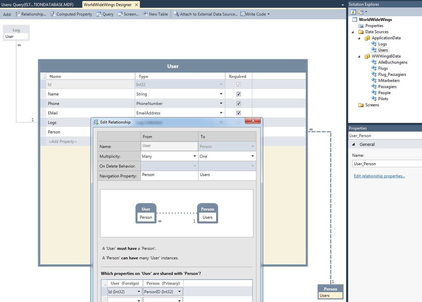Open the From Multiplicity dropdown showing Many
This screenshot has height=302, width=422.
click(x=194, y=156)
